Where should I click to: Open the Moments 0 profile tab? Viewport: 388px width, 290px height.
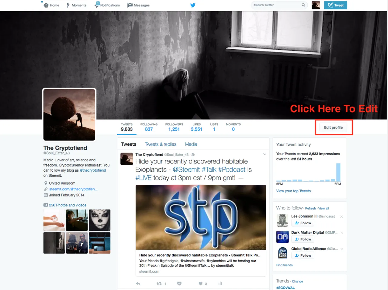click(233, 127)
